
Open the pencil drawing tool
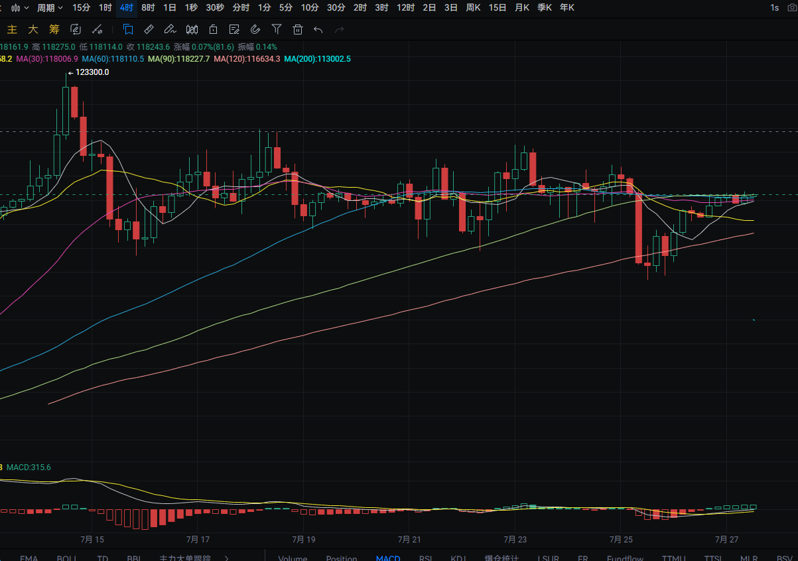170,29
